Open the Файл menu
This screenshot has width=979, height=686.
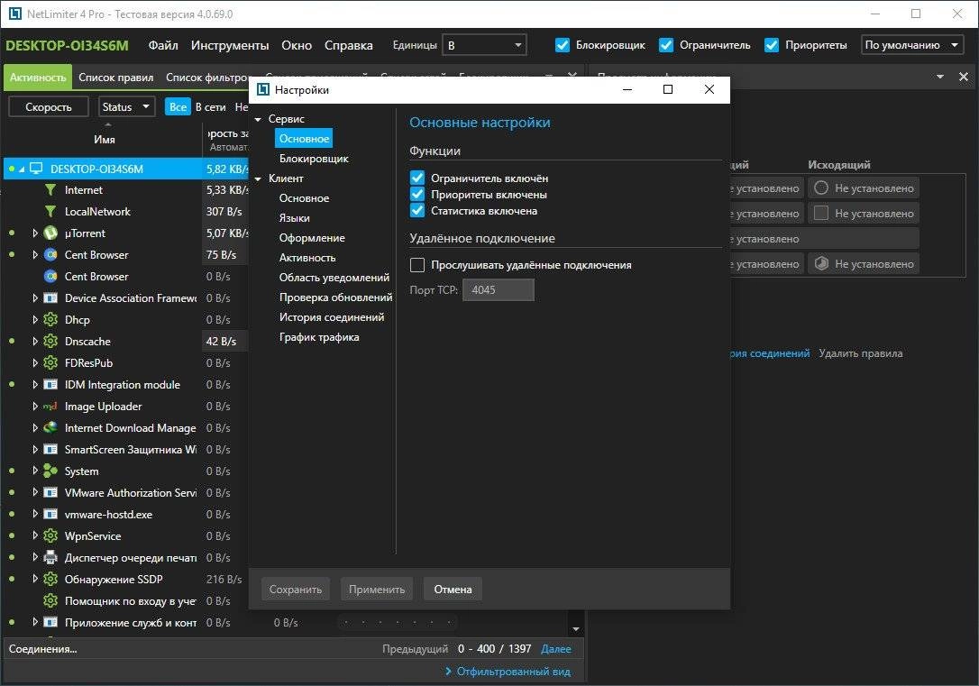[x=163, y=45]
